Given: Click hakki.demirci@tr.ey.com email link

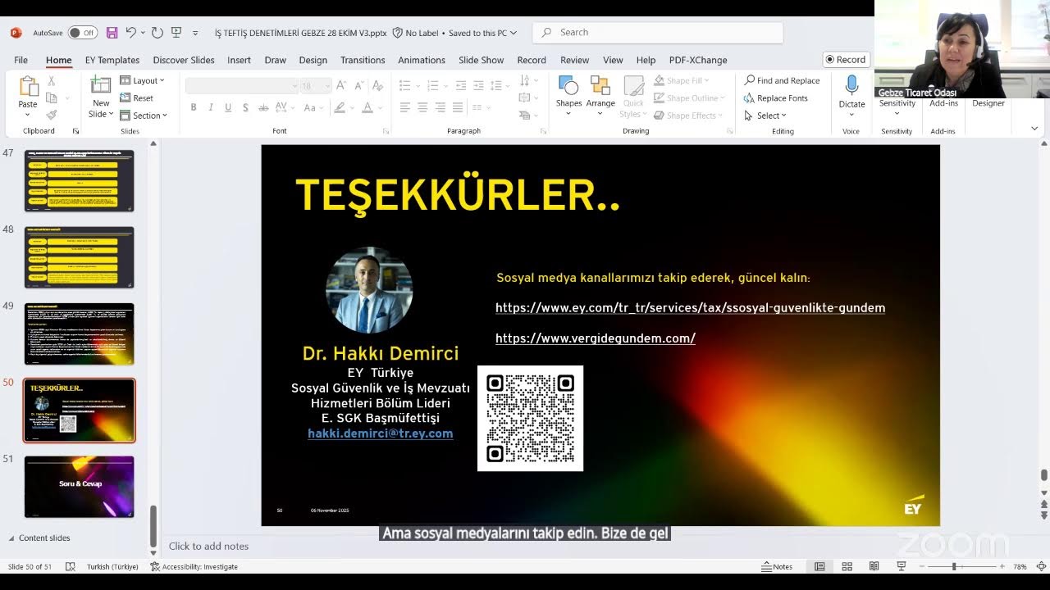Looking at the screenshot, I should (x=380, y=433).
